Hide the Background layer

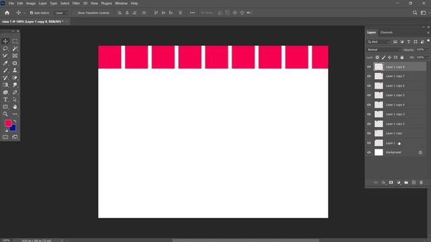coord(369,153)
